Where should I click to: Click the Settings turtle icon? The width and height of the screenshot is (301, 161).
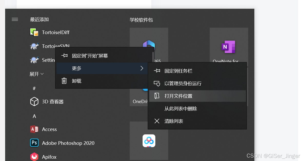coord(34,60)
